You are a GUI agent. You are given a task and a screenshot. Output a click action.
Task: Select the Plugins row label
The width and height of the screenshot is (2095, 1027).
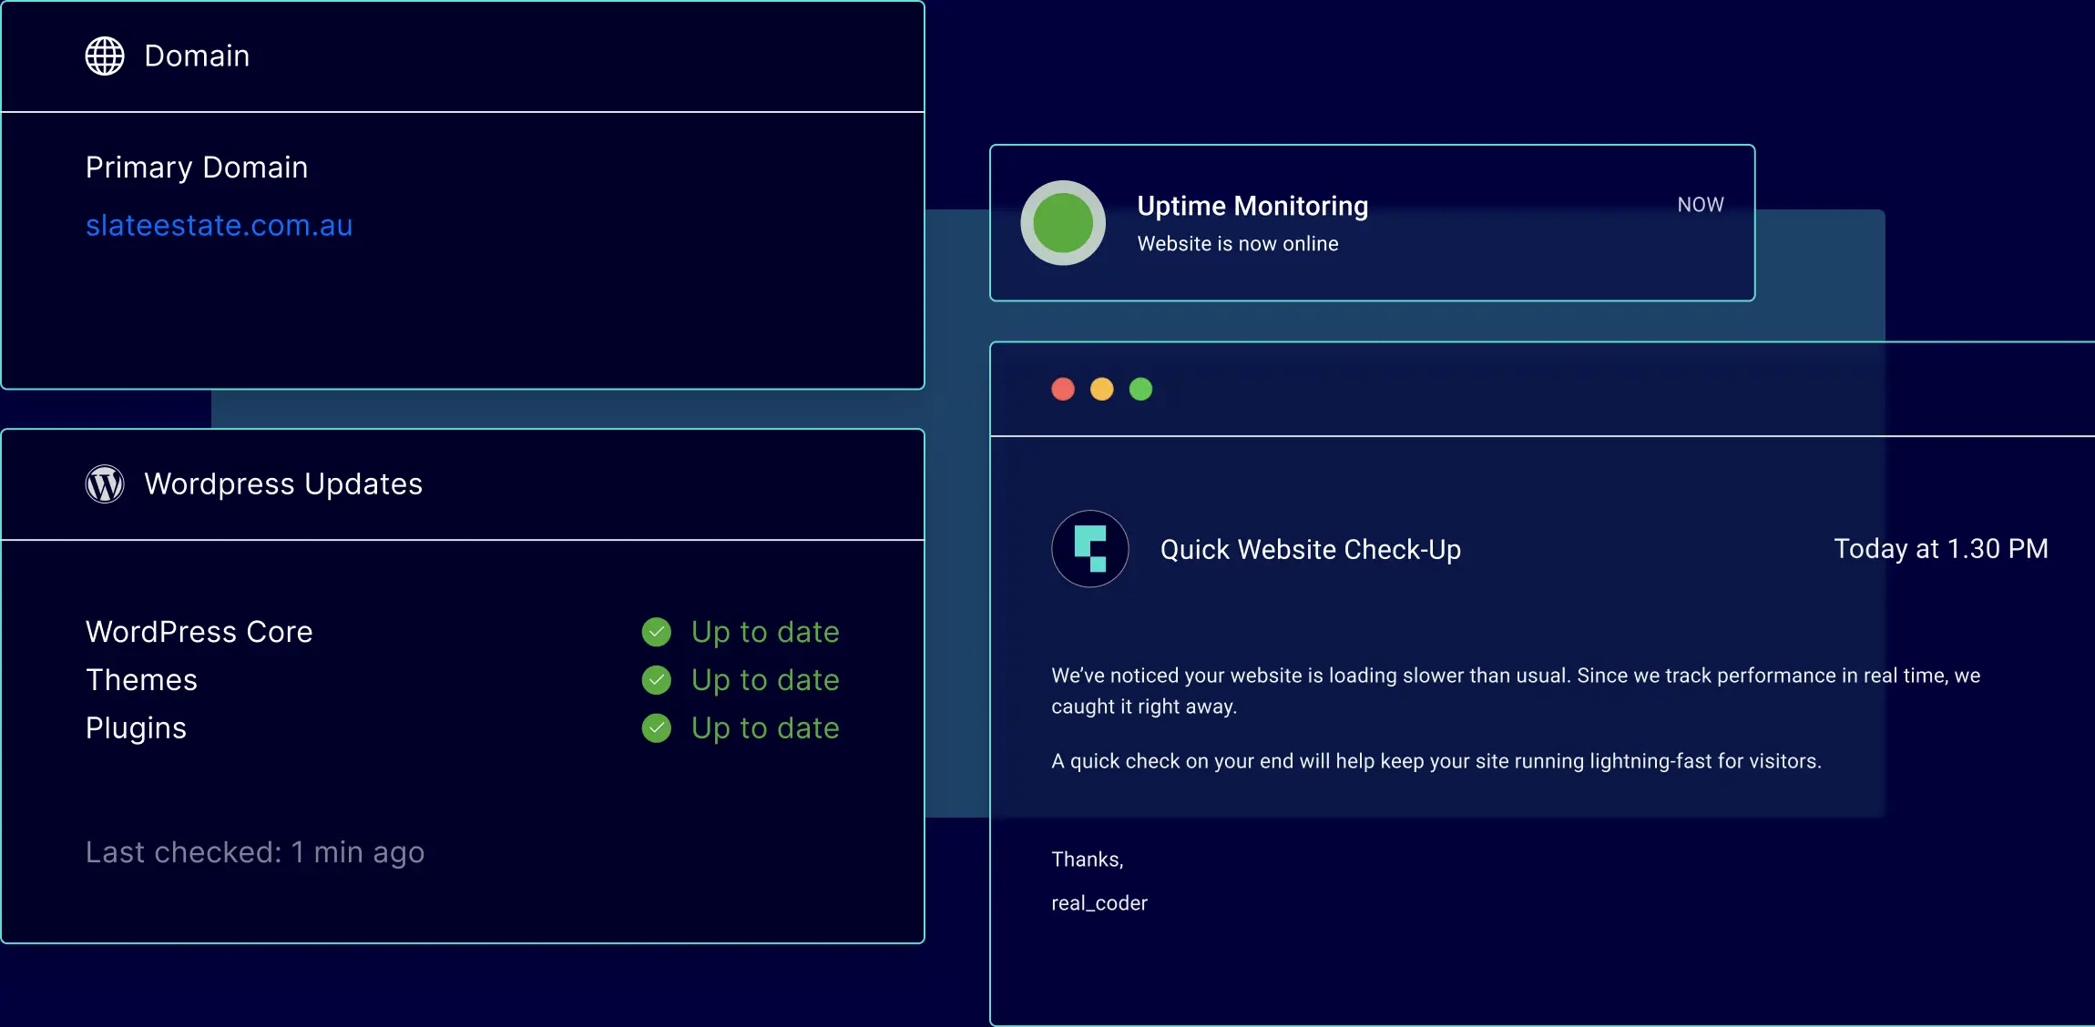[x=136, y=729]
